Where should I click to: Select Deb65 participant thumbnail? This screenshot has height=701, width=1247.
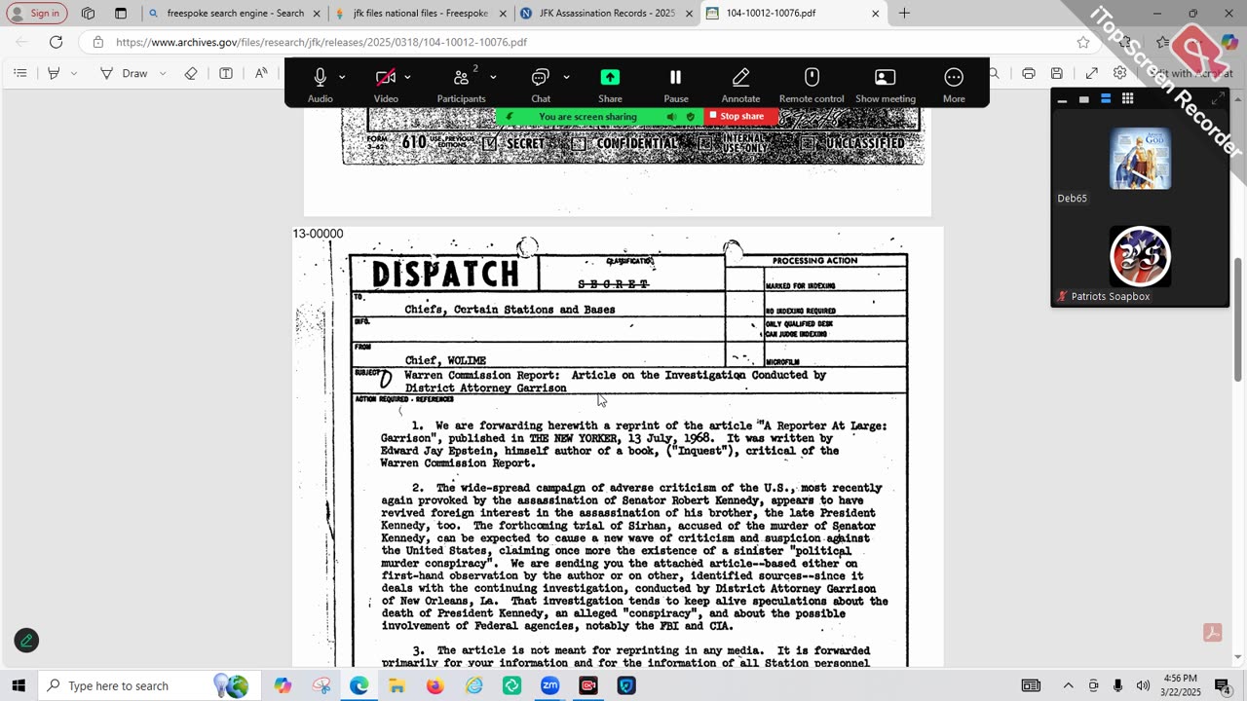(x=1140, y=159)
